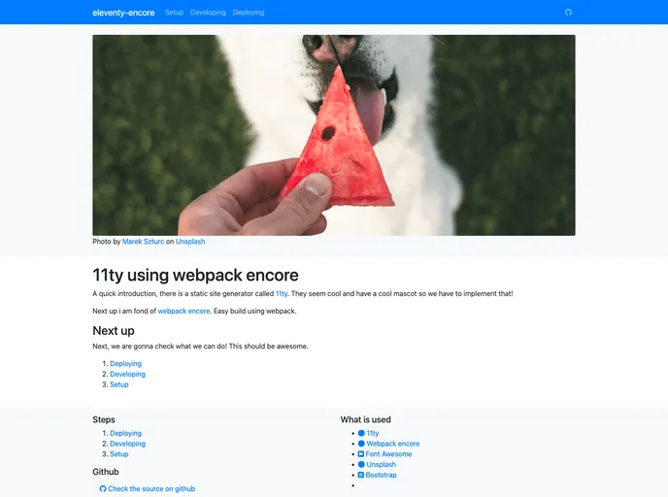Click Developing in the footer Steps list
Image resolution: width=668 pixels, height=497 pixels.
click(x=127, y=444)
